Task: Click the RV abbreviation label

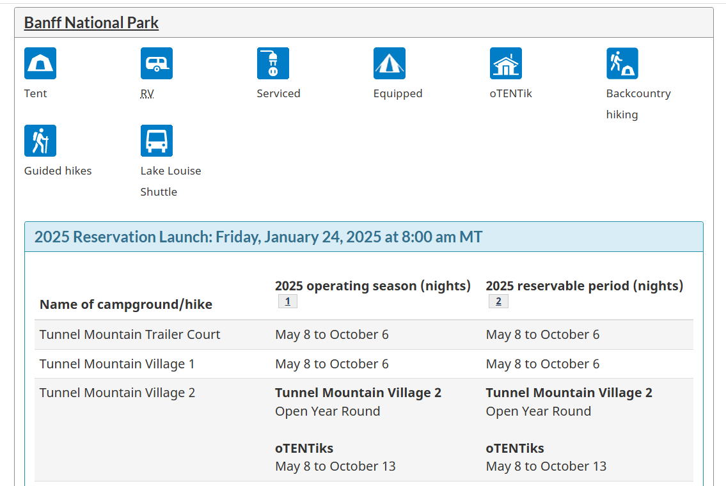Action: [x=147, y=93]
